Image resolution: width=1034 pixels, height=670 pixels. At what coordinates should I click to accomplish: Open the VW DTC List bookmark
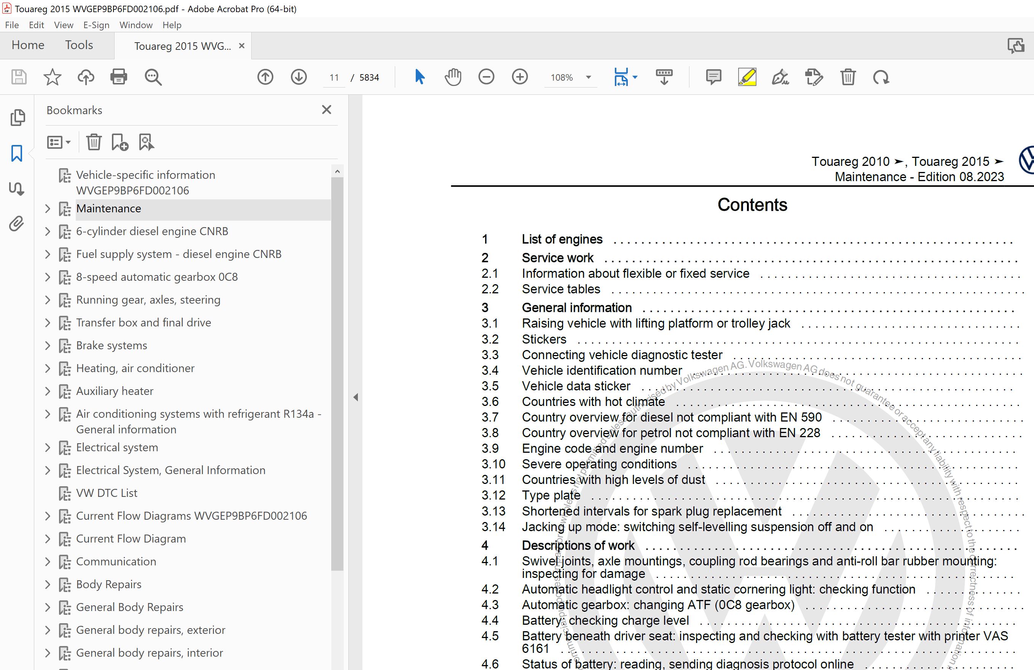point(107,493)
